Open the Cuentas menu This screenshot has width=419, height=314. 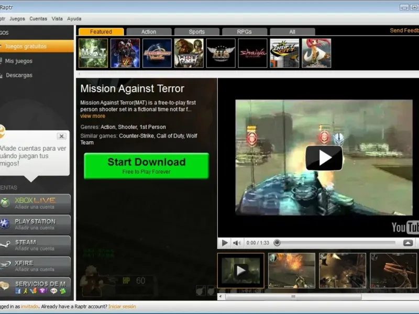38,19
